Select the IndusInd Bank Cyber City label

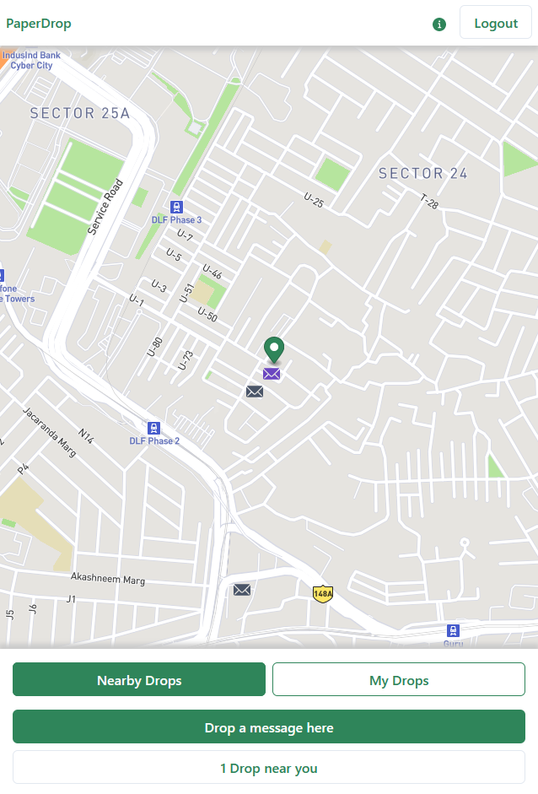point(31,60)
